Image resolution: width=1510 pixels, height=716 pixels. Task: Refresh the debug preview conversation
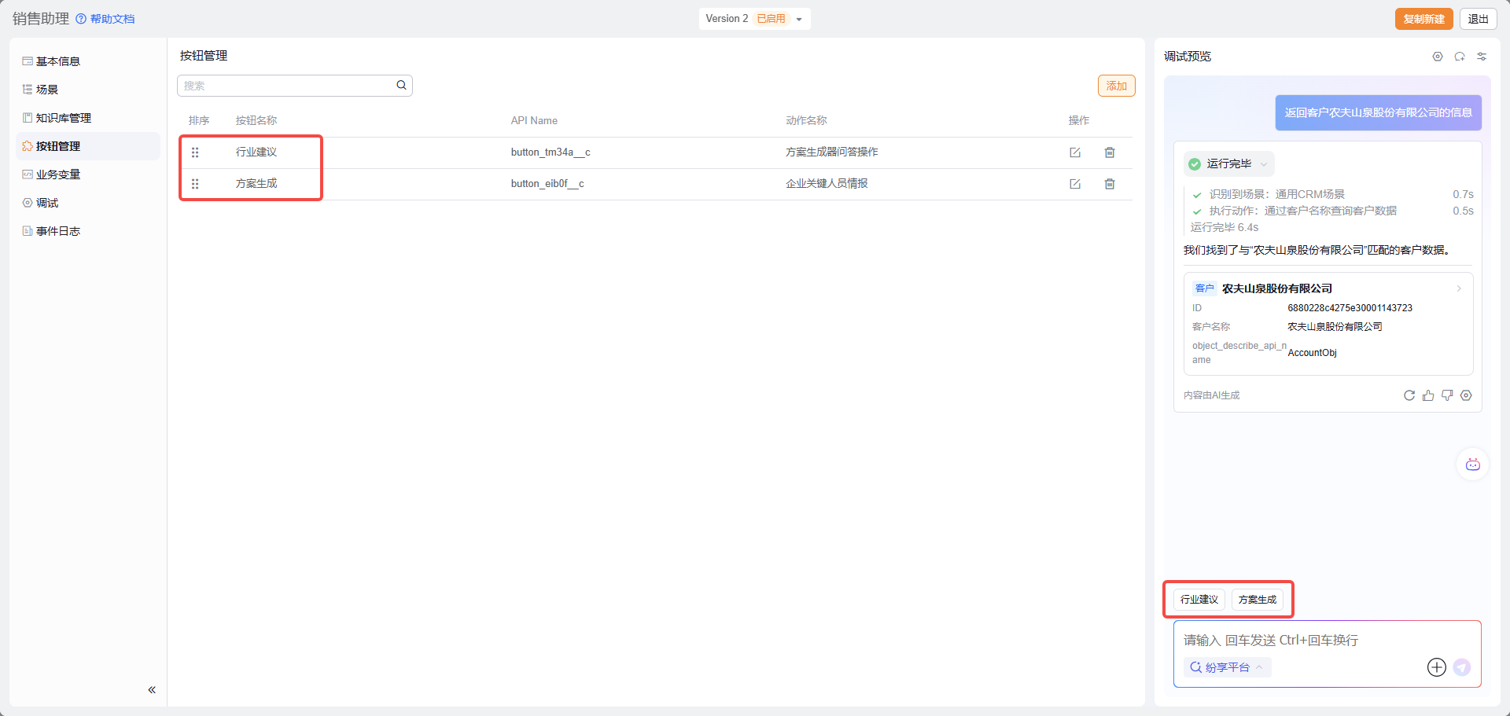(1460, 57)
